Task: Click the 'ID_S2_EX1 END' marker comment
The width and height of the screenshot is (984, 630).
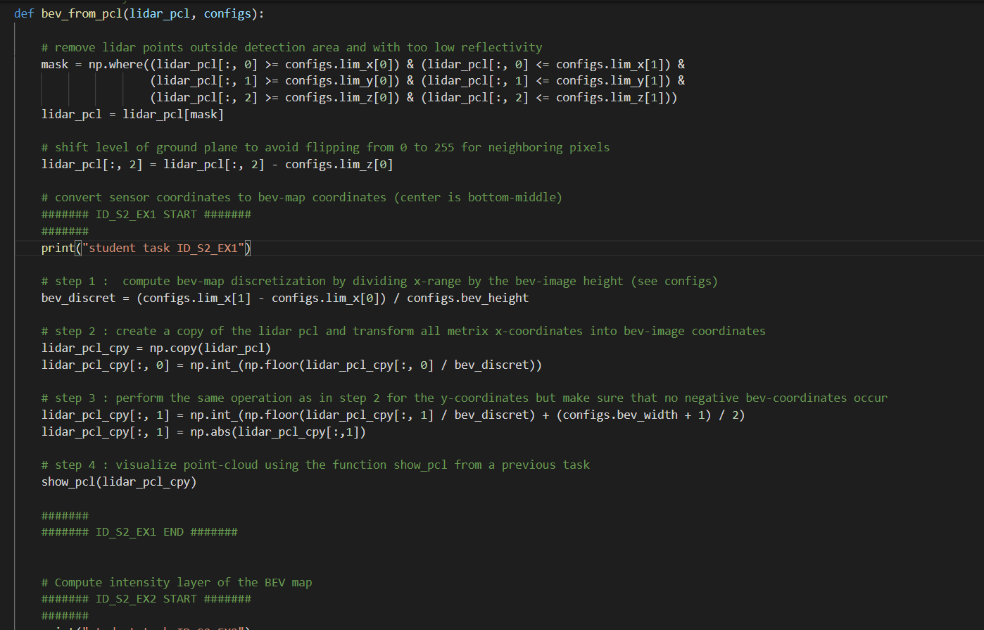Action: tap(139, 532)
